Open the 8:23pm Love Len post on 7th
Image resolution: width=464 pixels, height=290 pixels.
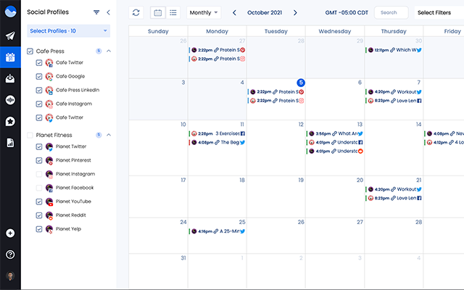pos(394,101)
